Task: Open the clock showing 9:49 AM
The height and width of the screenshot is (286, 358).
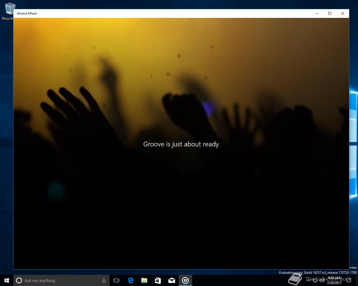Action: pyautogui.click(x=334, y=280)
